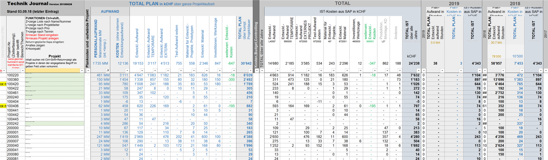Image resolution: width=548 pixels, height=160 pixels.
Task: Select TOTAL IST value 7'632
Action: (412, 75)
